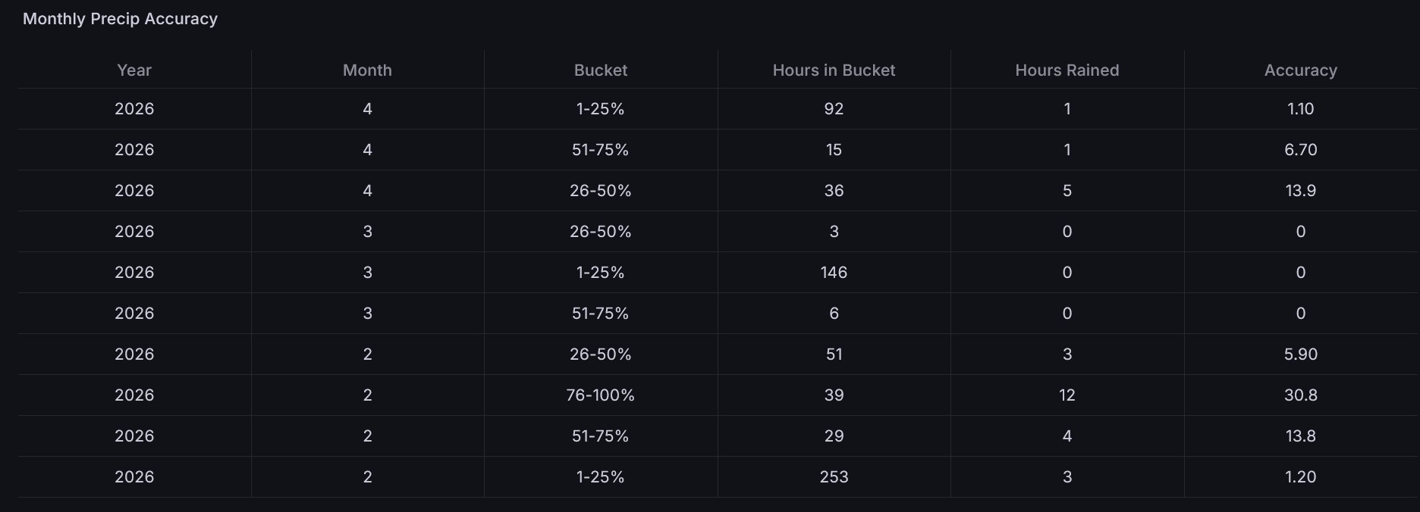This screenshot has width=1420, height=512.
Task: Click the 6.70 accuracy cell
Action: coord(1300,150)
